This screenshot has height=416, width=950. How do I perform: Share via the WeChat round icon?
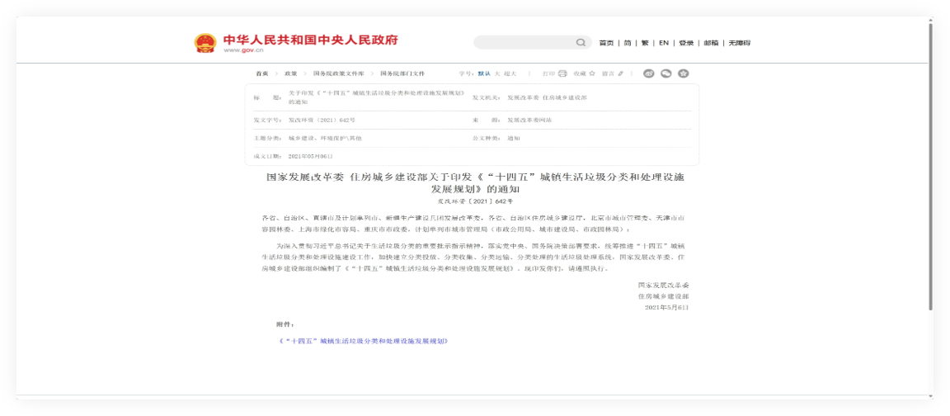click(x=665, y=73)
